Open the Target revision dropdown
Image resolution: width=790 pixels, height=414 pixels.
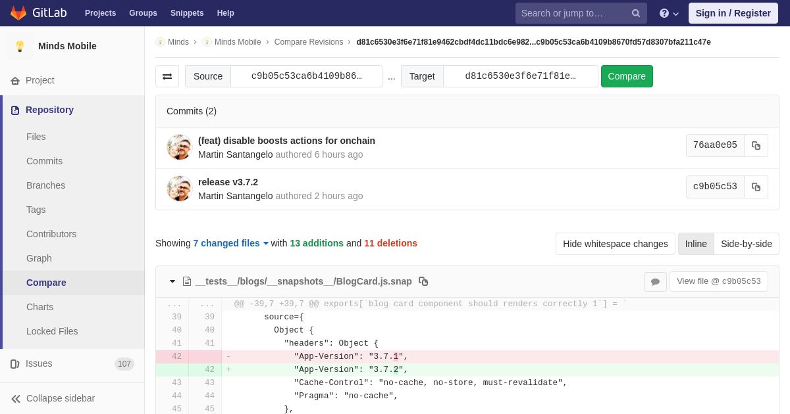coord(520,76)
